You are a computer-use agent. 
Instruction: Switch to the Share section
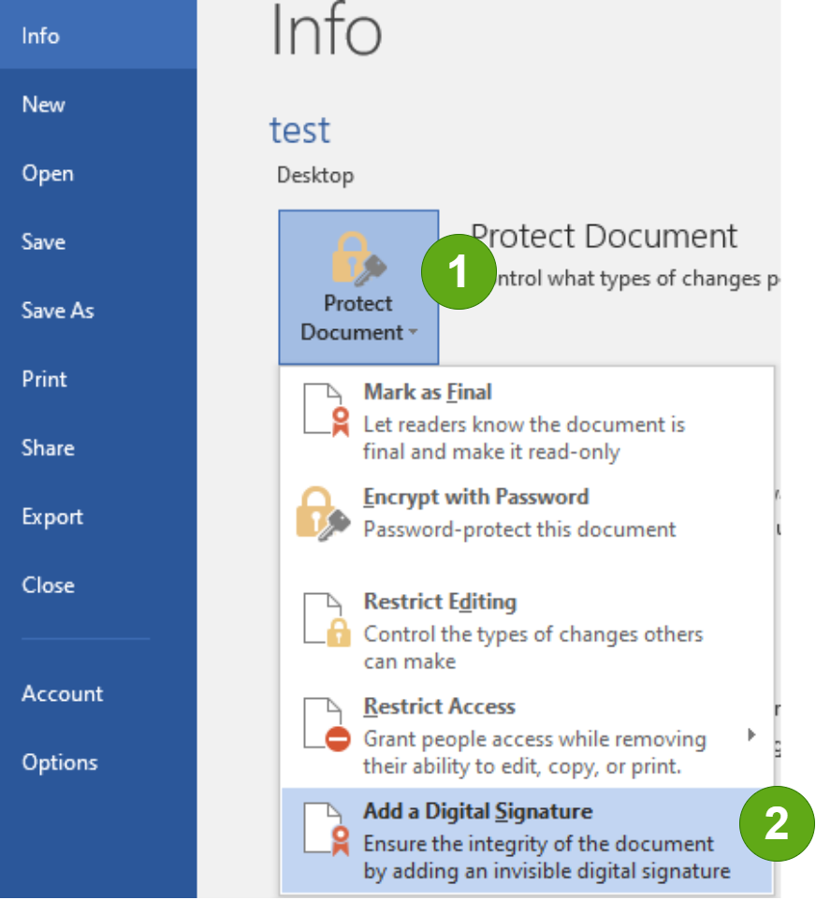tap(47, 447)
